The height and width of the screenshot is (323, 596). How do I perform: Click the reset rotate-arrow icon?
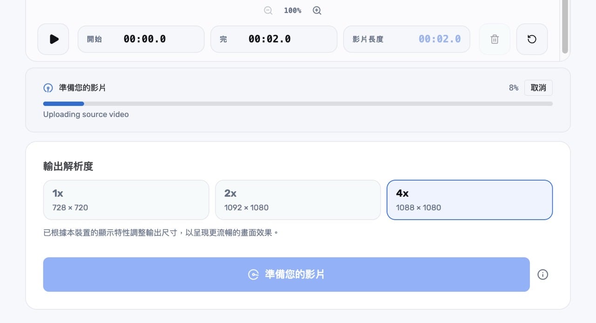(532, 39)
